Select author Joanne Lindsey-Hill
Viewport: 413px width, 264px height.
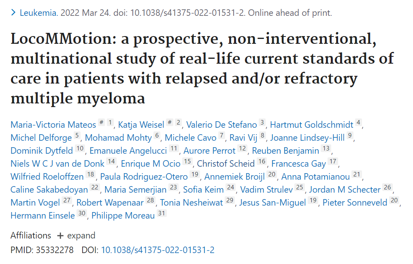pos(307,137)
